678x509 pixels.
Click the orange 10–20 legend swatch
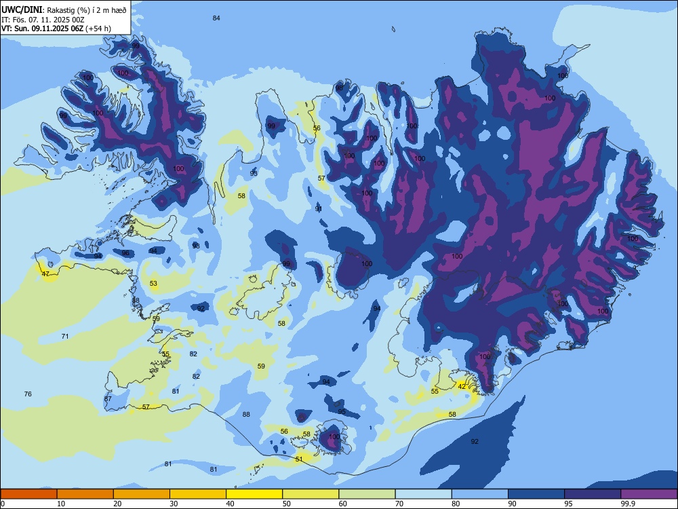85,494
